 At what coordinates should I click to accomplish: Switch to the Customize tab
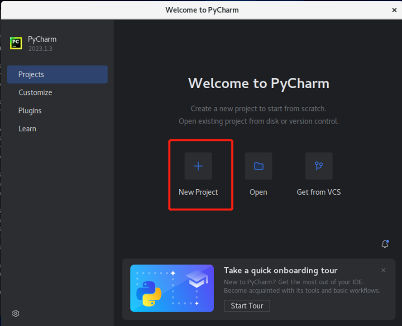click(x=57, y=92)
